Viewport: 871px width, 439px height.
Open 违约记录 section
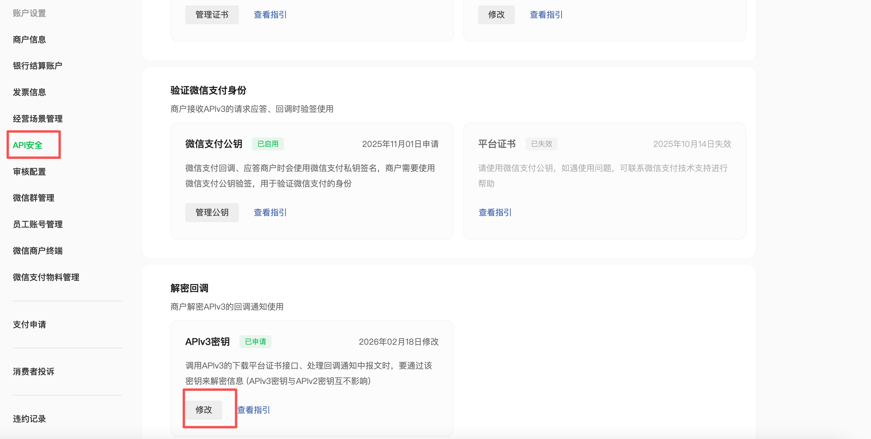click(x=29, y=419)
